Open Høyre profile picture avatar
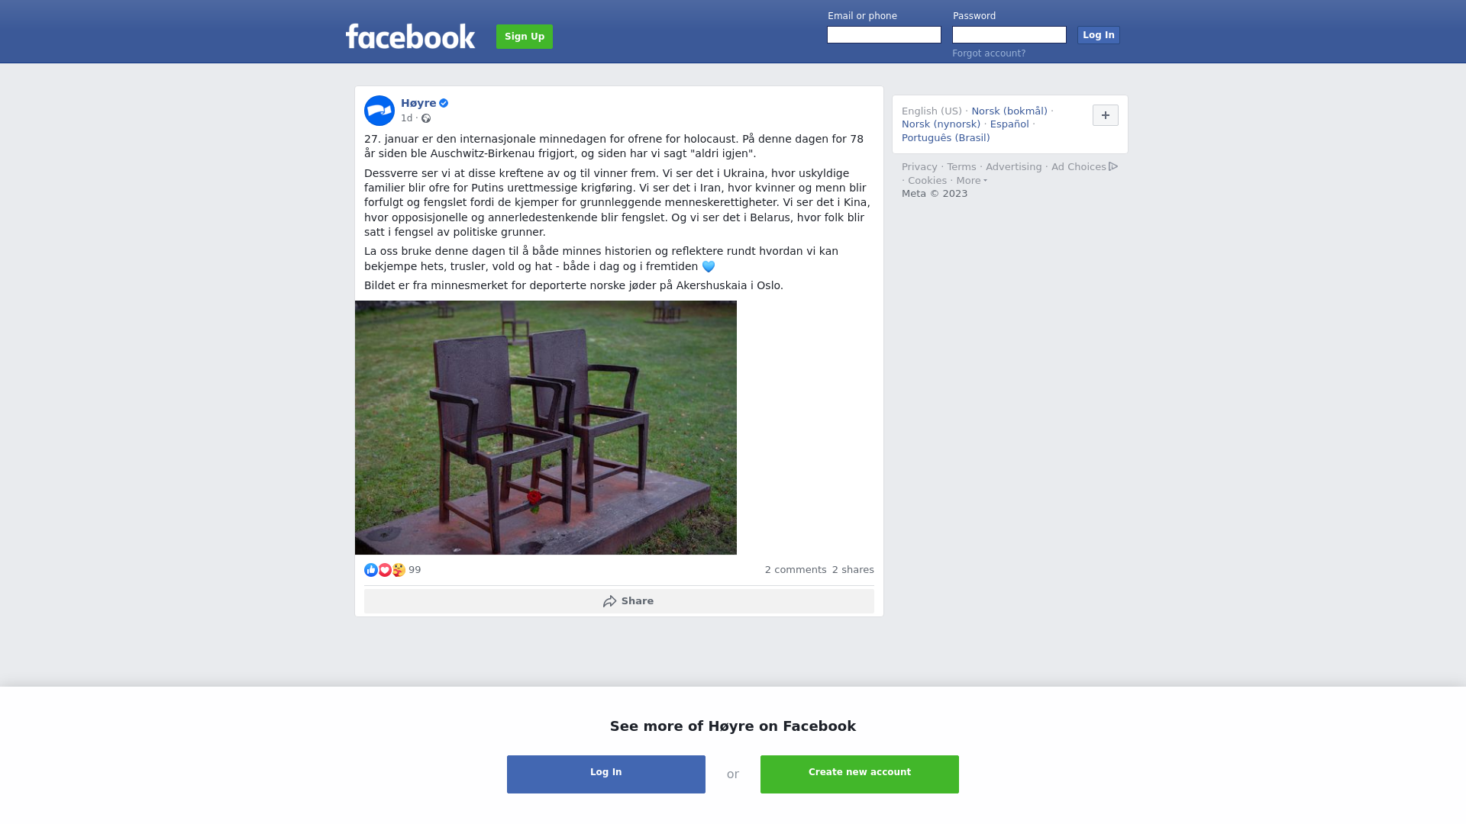 pyautogui.click(x=379, y=111)
